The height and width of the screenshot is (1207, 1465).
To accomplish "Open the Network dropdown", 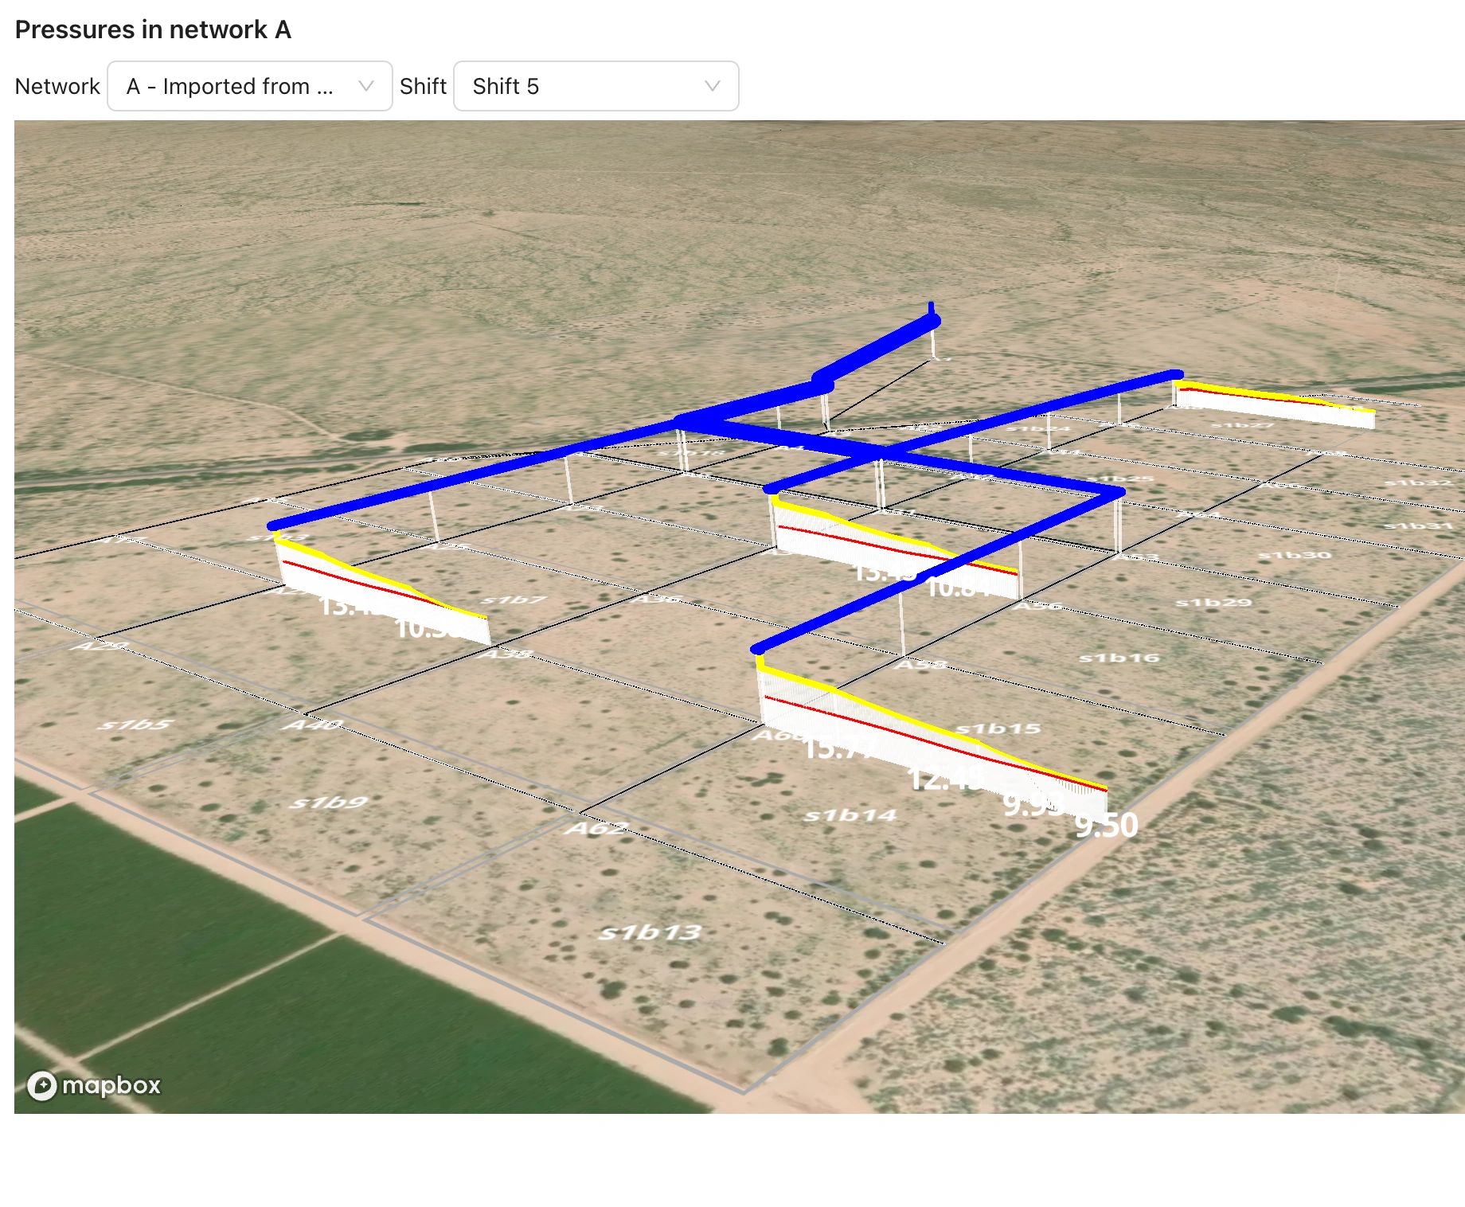I will (249, 86).
